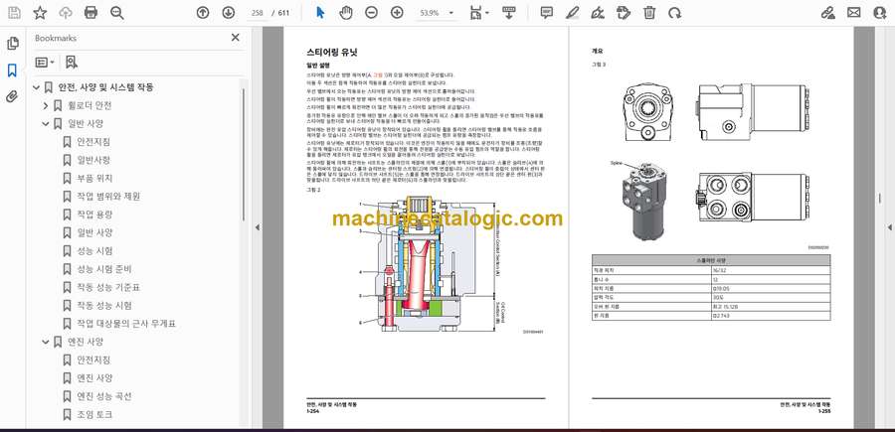
Task: Click the 개요 heading on right page
Action: 597,52
